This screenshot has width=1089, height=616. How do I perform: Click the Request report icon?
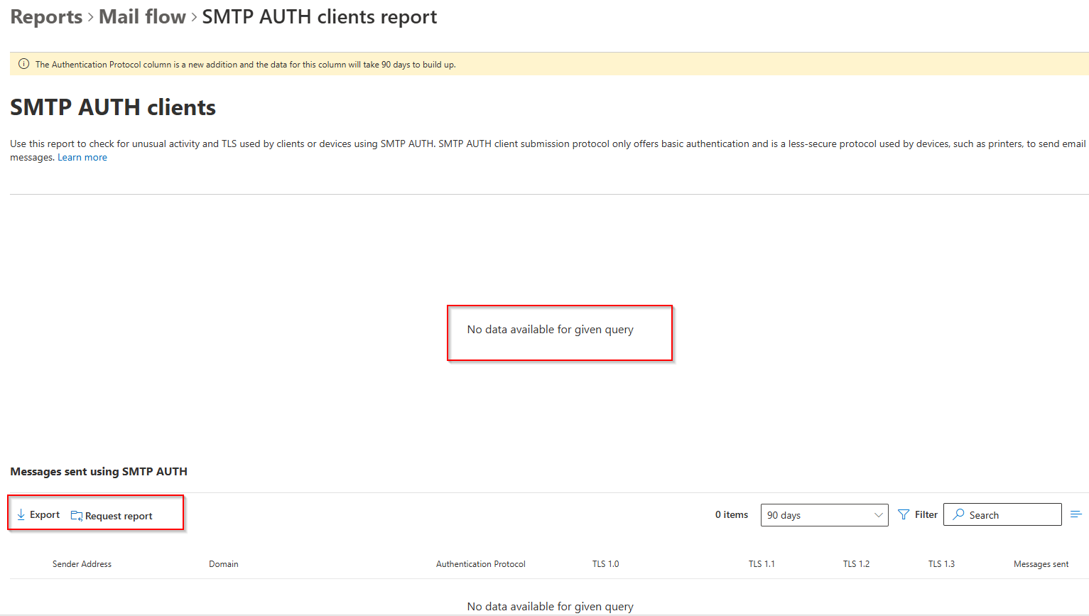click(x=77, y=516)
